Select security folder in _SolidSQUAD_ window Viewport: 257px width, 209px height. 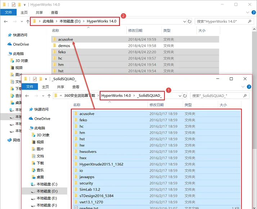click(x=156, y=183)
